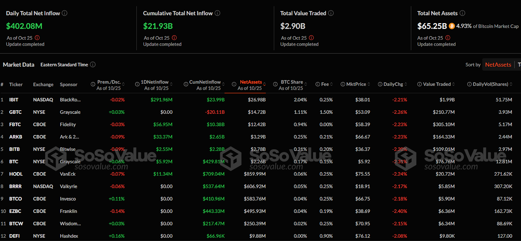Sort table by DailyChg arrows
This screenshot has width=521, height=241.
pyautogui.click(x=406, y=84)
